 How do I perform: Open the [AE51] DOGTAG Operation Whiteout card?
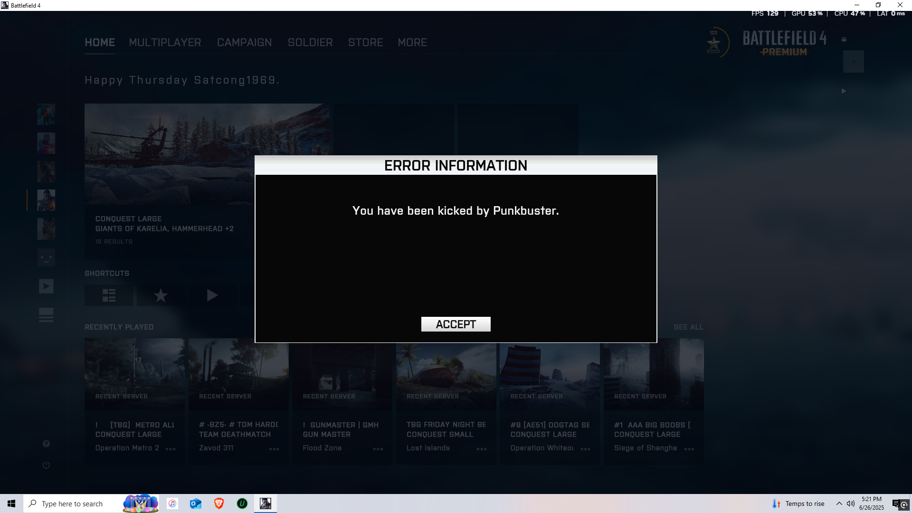pyautogui.click(x=550, y=400)
